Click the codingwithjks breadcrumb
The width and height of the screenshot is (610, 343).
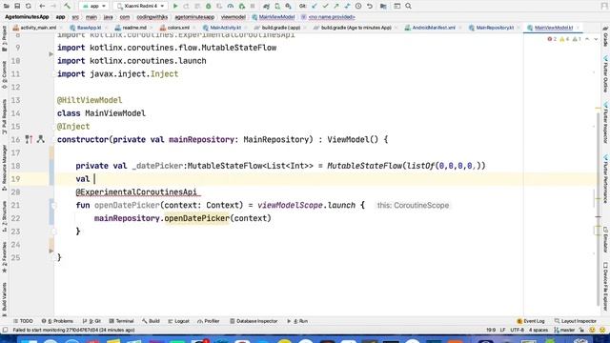[152, 17]
